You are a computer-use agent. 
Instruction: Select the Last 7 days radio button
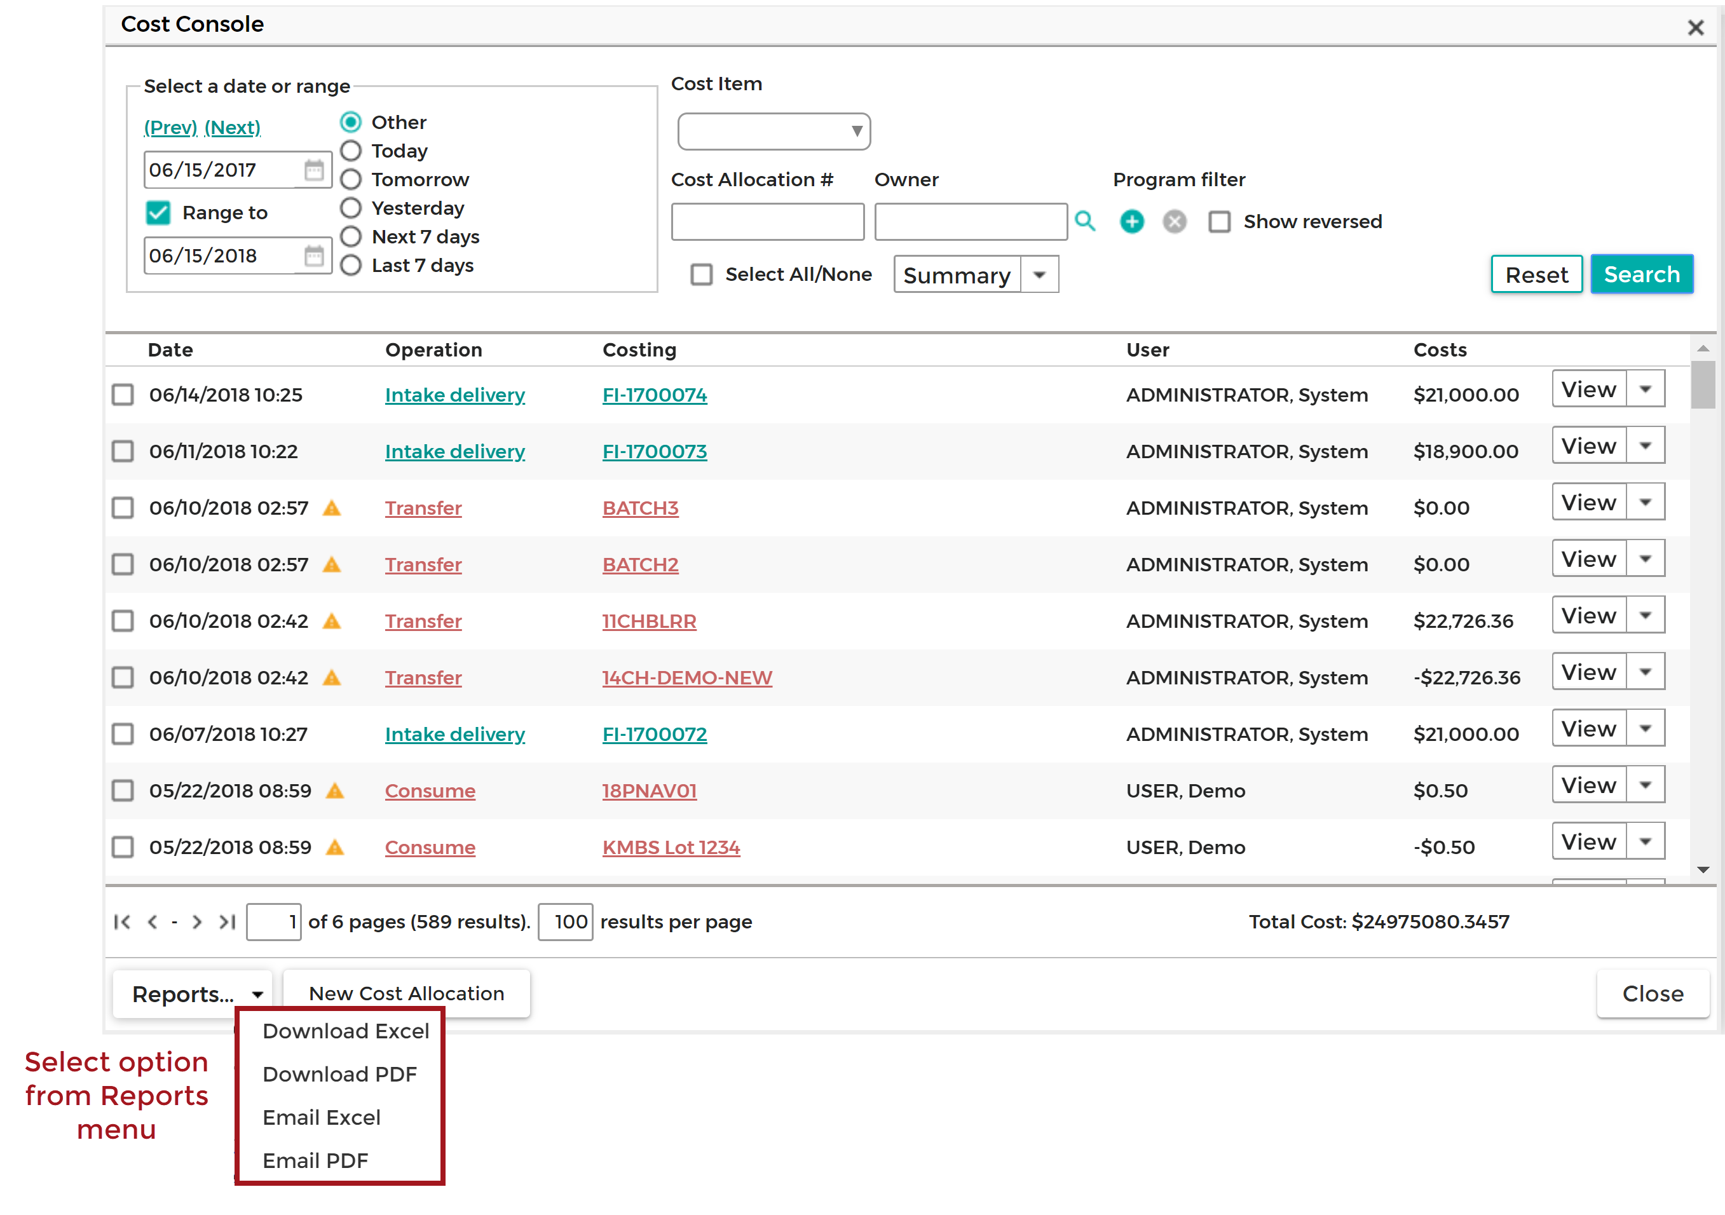[351, 265]
